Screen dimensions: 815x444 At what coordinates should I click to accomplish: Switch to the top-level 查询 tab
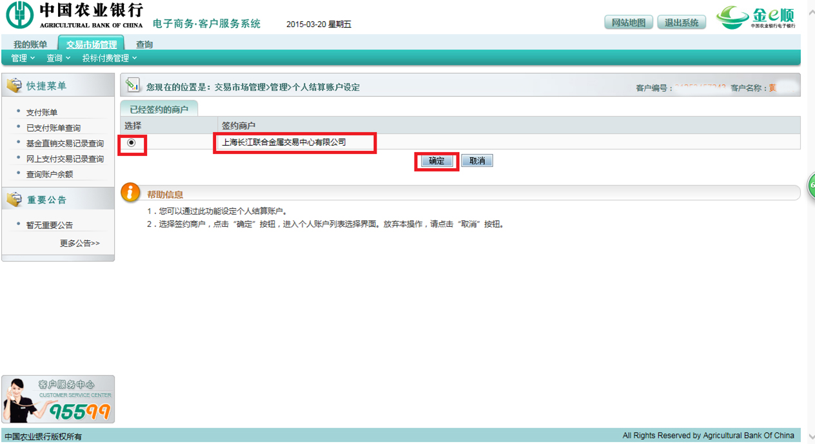coord(144,44)
